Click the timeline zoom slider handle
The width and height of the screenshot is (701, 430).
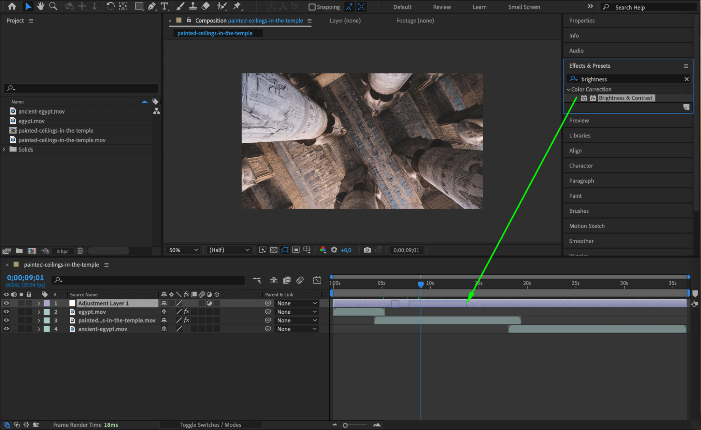(x=345, y=425)
